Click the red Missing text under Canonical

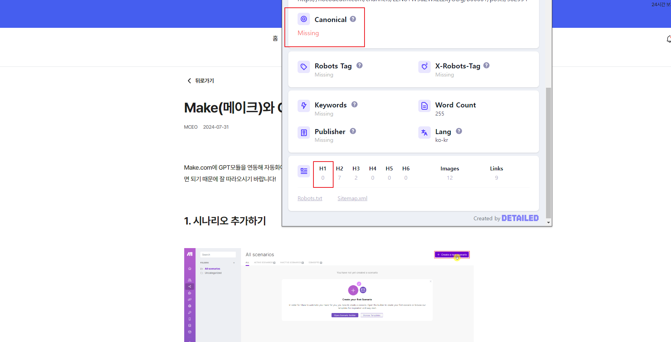[308, 33]
